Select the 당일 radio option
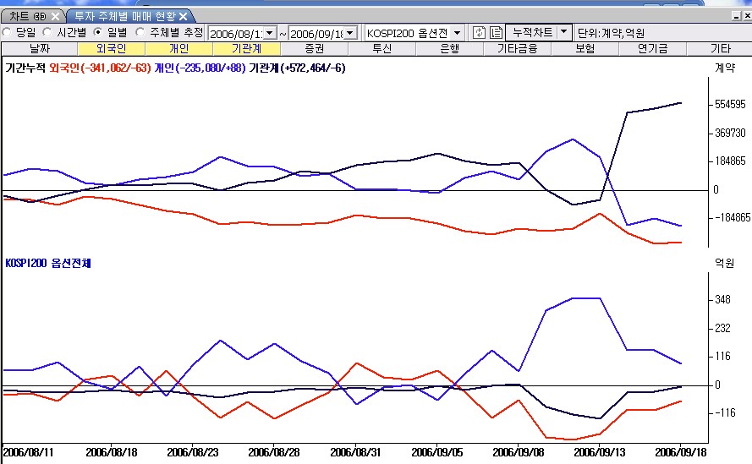The image size is (752, 464). 8,32
